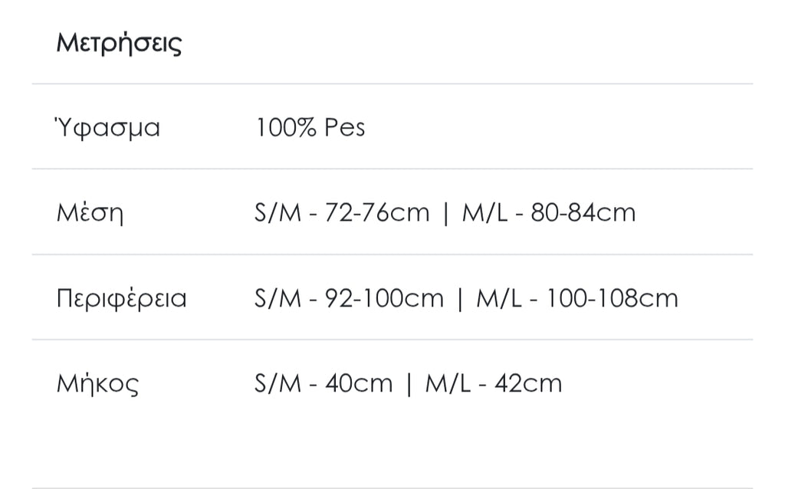Screen dimensions: 785x489
Task: Select the Μήκος row label
Action: (x=97, y=383)
